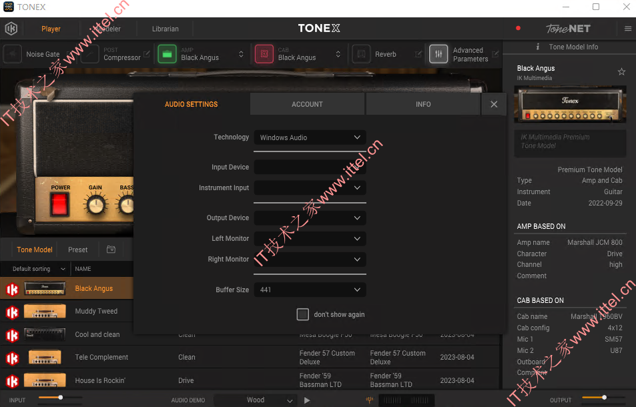
Task: Open the Output Device dropdown
Action: tap(310, 218)
